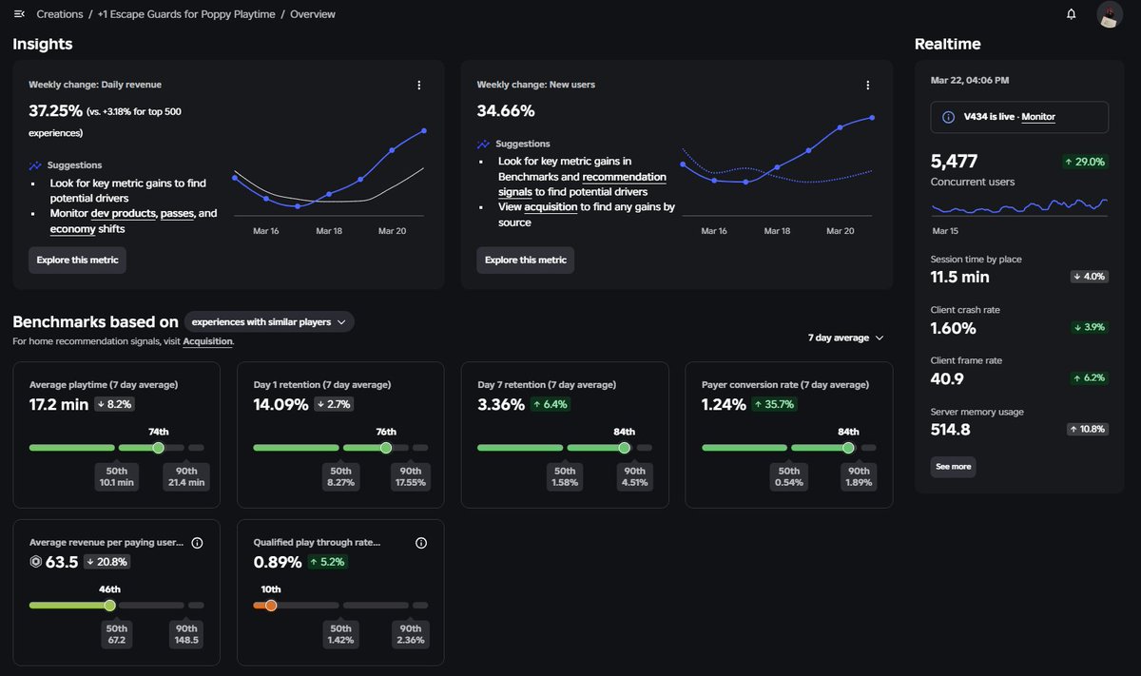Click the 50th 10.1 min benchmark label
The height and width of the screenshot is (676, 1141).
coord(117,476)
